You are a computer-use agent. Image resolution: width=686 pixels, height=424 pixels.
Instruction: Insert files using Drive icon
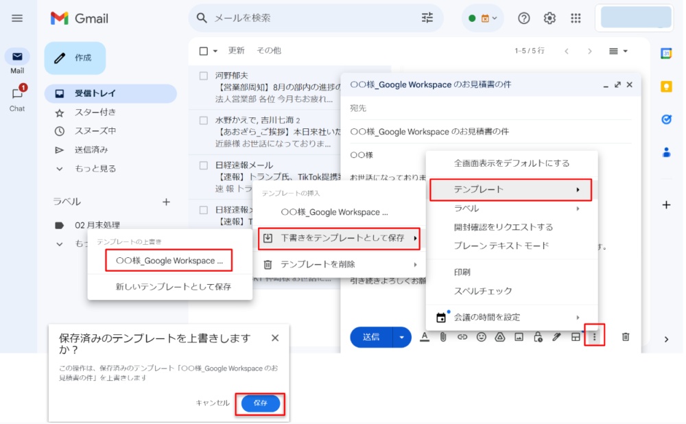tap(500, 337)
